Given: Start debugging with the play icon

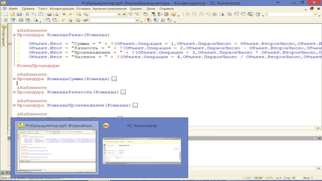Looking at the screenshot, I should tap(35, 20).
